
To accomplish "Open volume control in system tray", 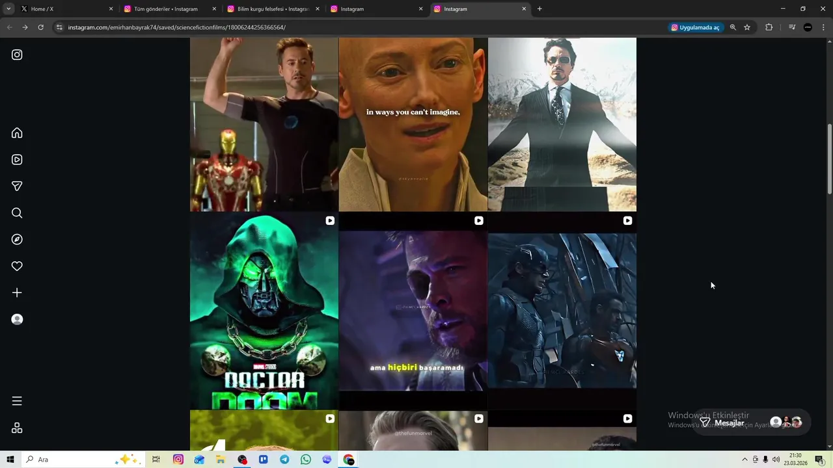I will pyautogui.click(x=776, y=460).
